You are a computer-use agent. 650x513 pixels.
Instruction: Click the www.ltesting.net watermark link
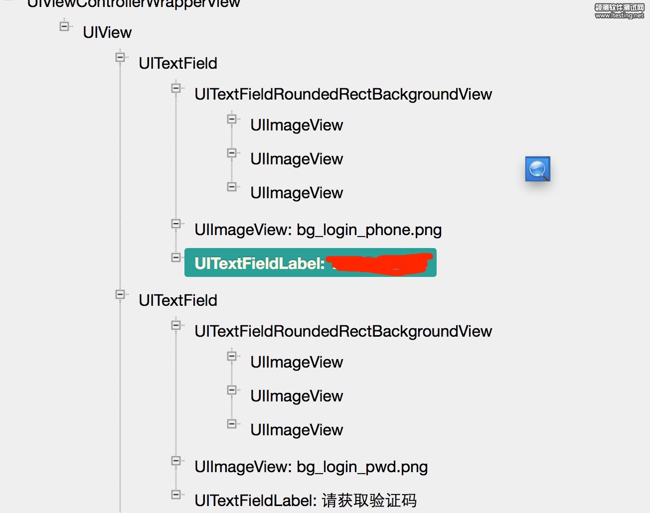point(619,15)
